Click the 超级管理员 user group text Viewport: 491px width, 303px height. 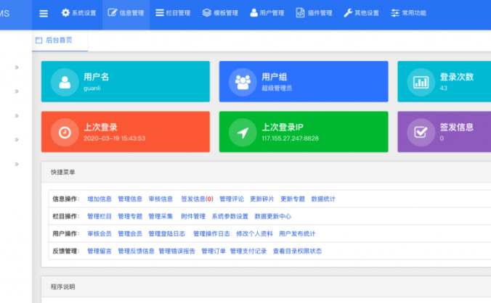click(x=277, y=88)
